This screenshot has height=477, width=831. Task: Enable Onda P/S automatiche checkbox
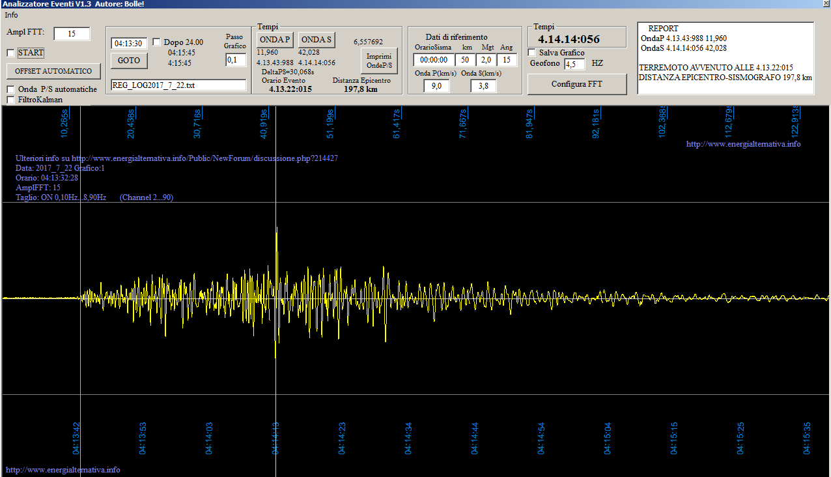point(10,89)
